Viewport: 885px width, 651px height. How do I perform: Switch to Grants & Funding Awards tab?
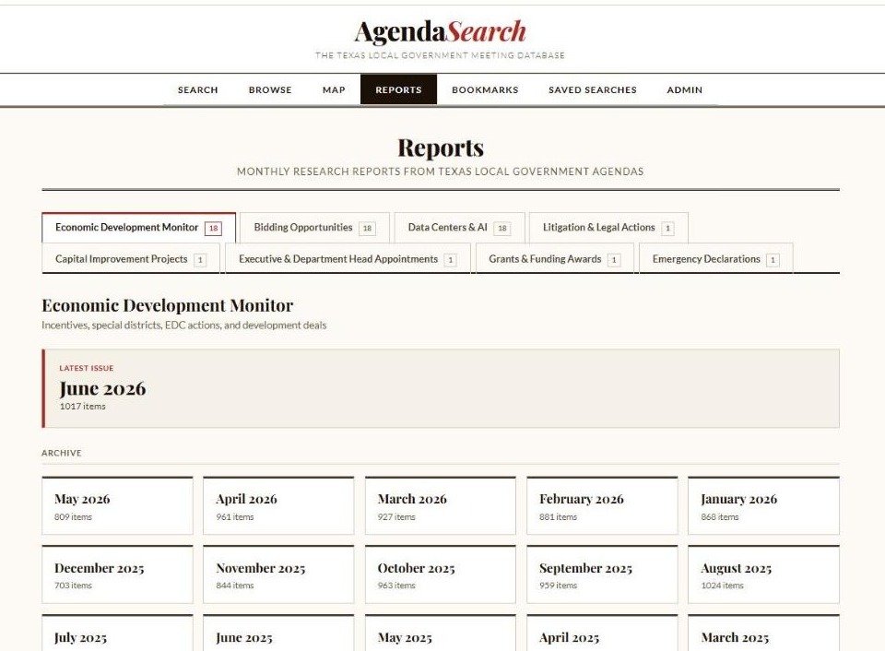coord(554,259)
